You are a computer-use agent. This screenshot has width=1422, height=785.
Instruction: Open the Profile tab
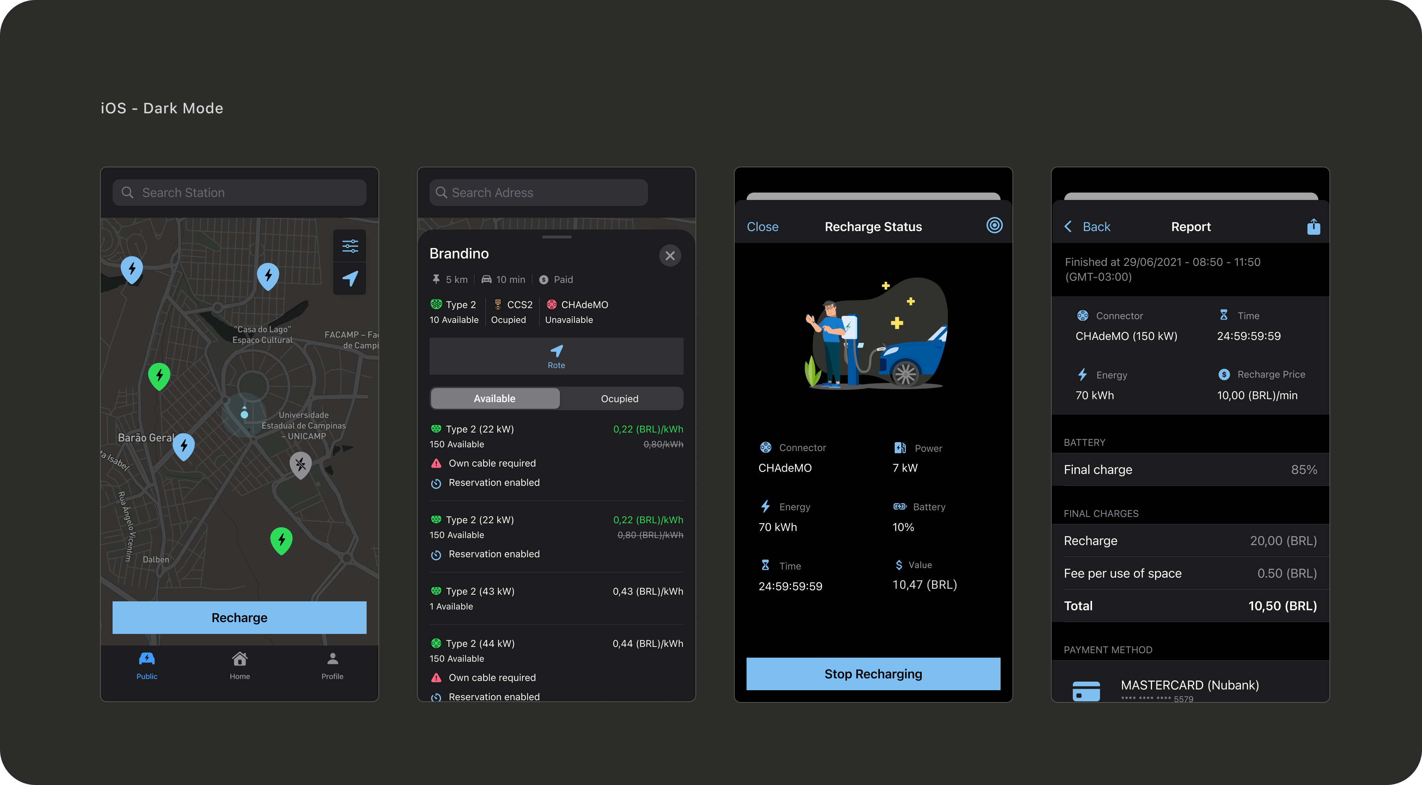pos(332,665)
